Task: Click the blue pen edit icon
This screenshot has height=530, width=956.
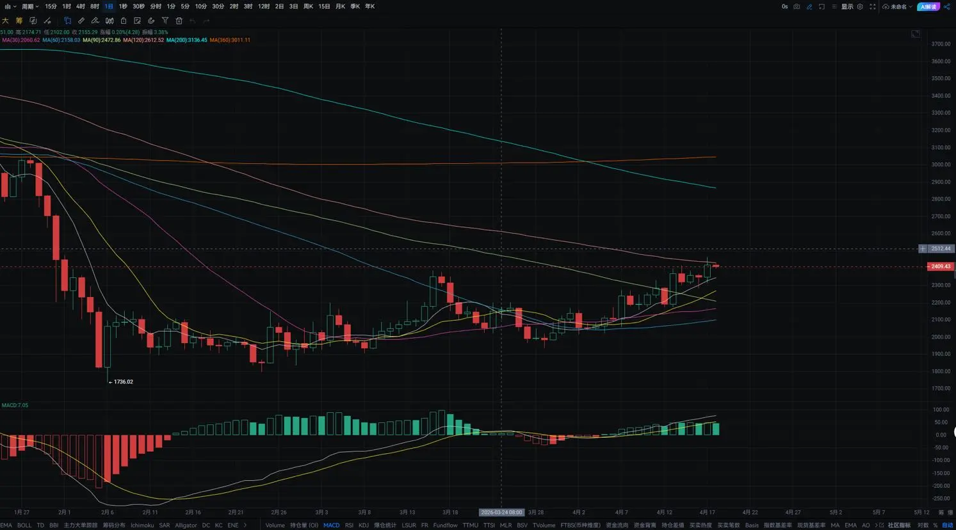Action: (x=809, y=6)
